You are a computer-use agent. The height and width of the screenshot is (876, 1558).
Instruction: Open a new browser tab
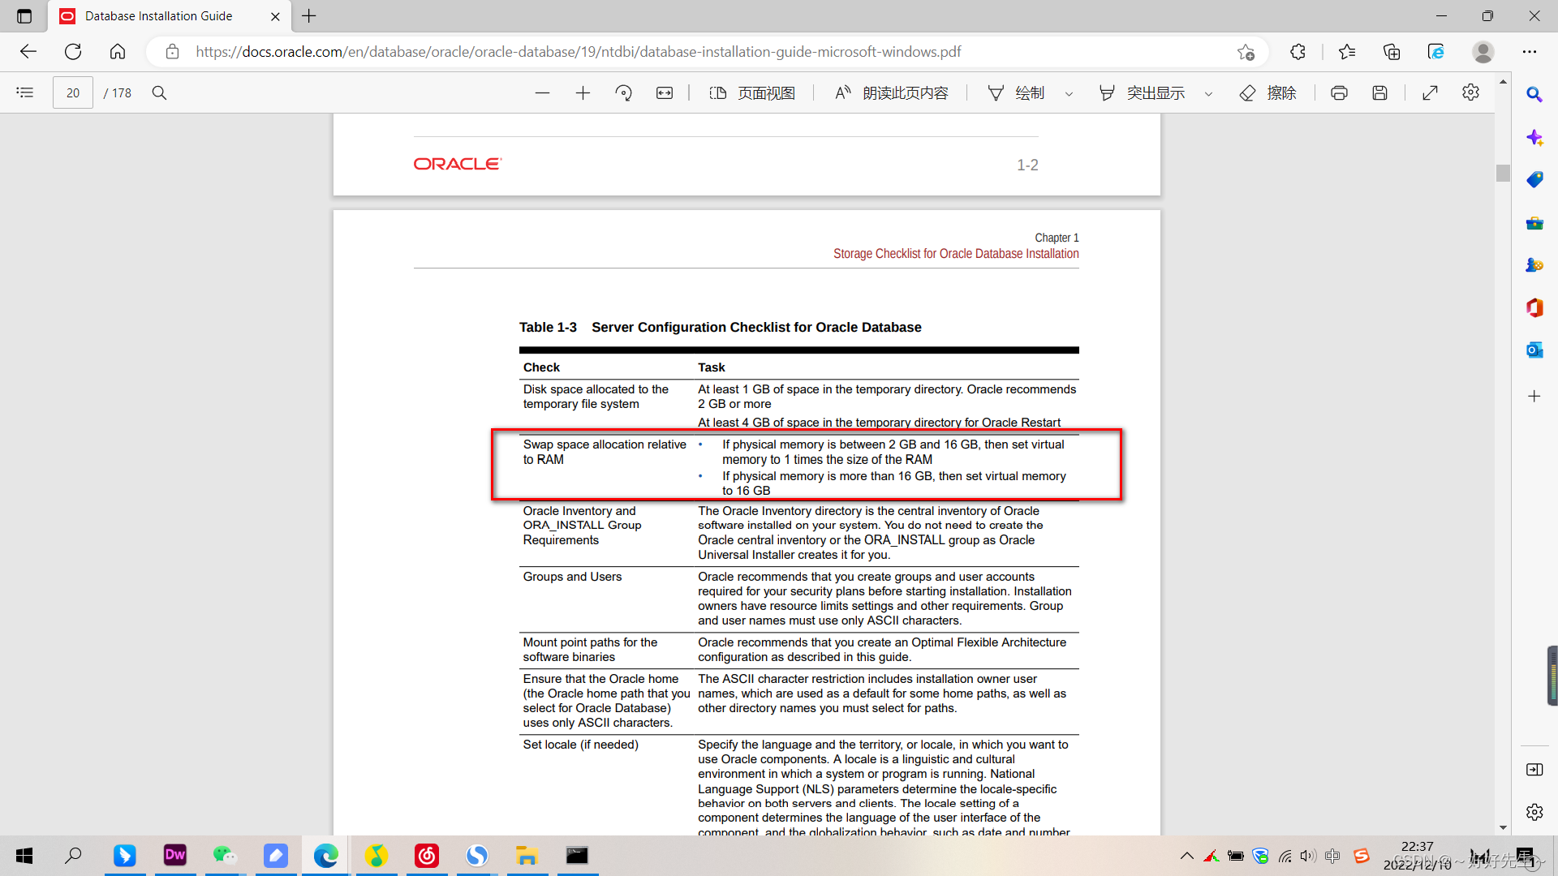click(308, 16)
